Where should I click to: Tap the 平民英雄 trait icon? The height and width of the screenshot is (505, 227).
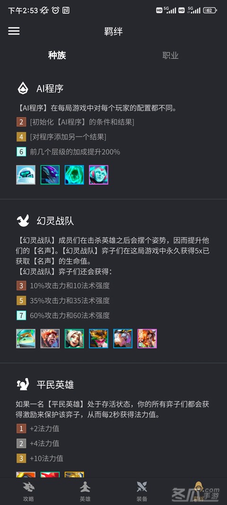23,384
